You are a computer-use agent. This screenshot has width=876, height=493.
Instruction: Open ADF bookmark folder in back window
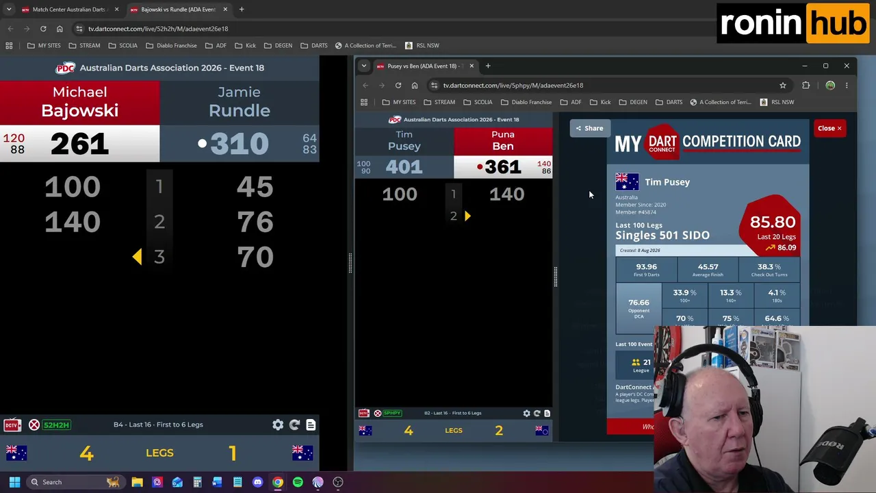point(216,46)
